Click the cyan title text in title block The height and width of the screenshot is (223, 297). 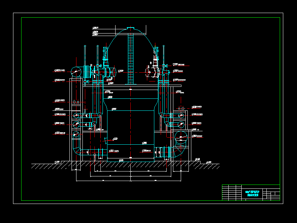253,193
